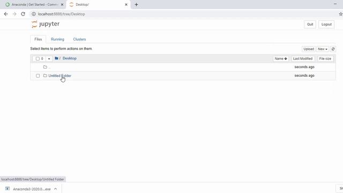Check the Untitled Folder checkbox

point(38,76)
